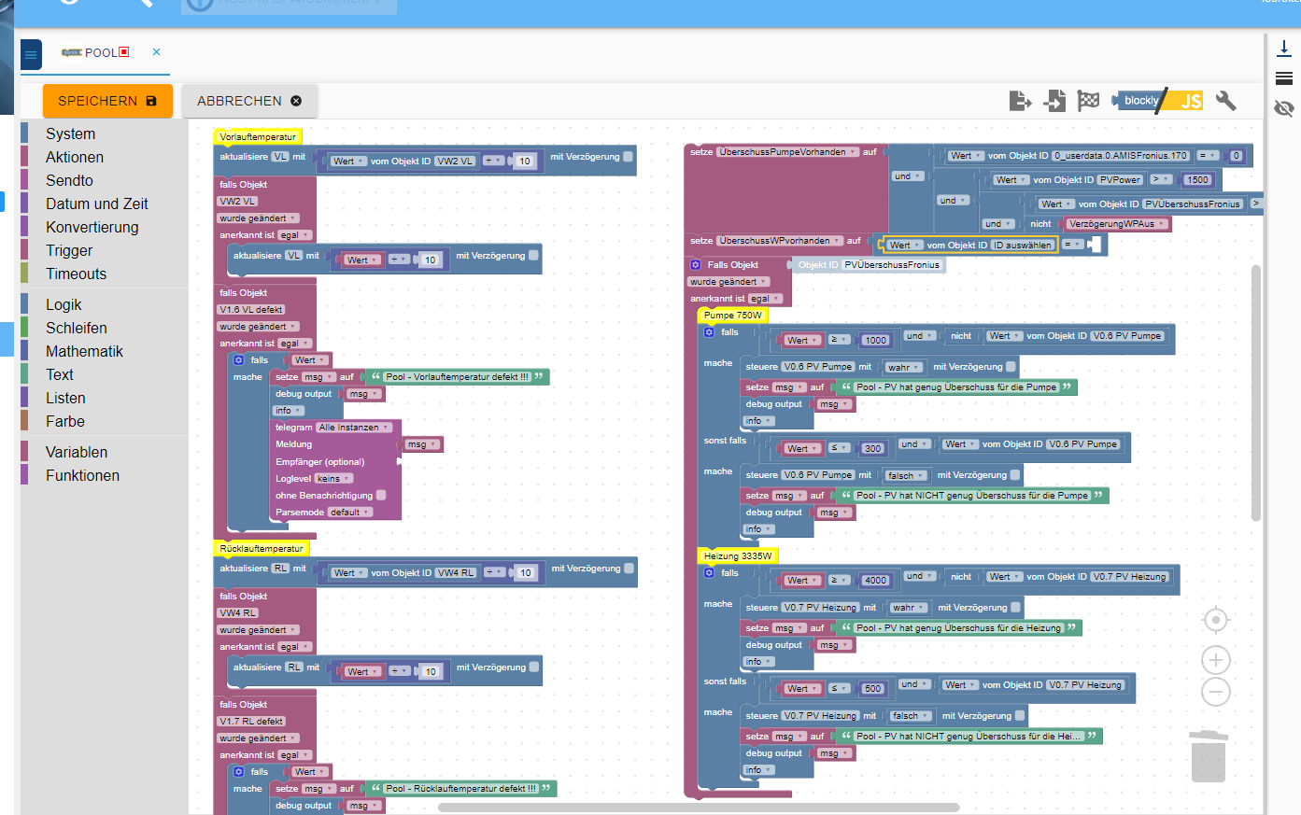Image resolution: width=1301 pixels, height=815 pixels.
Task: Click the 'Rücklauftemperatur' yellow comment label
Action: pos(262,549)
